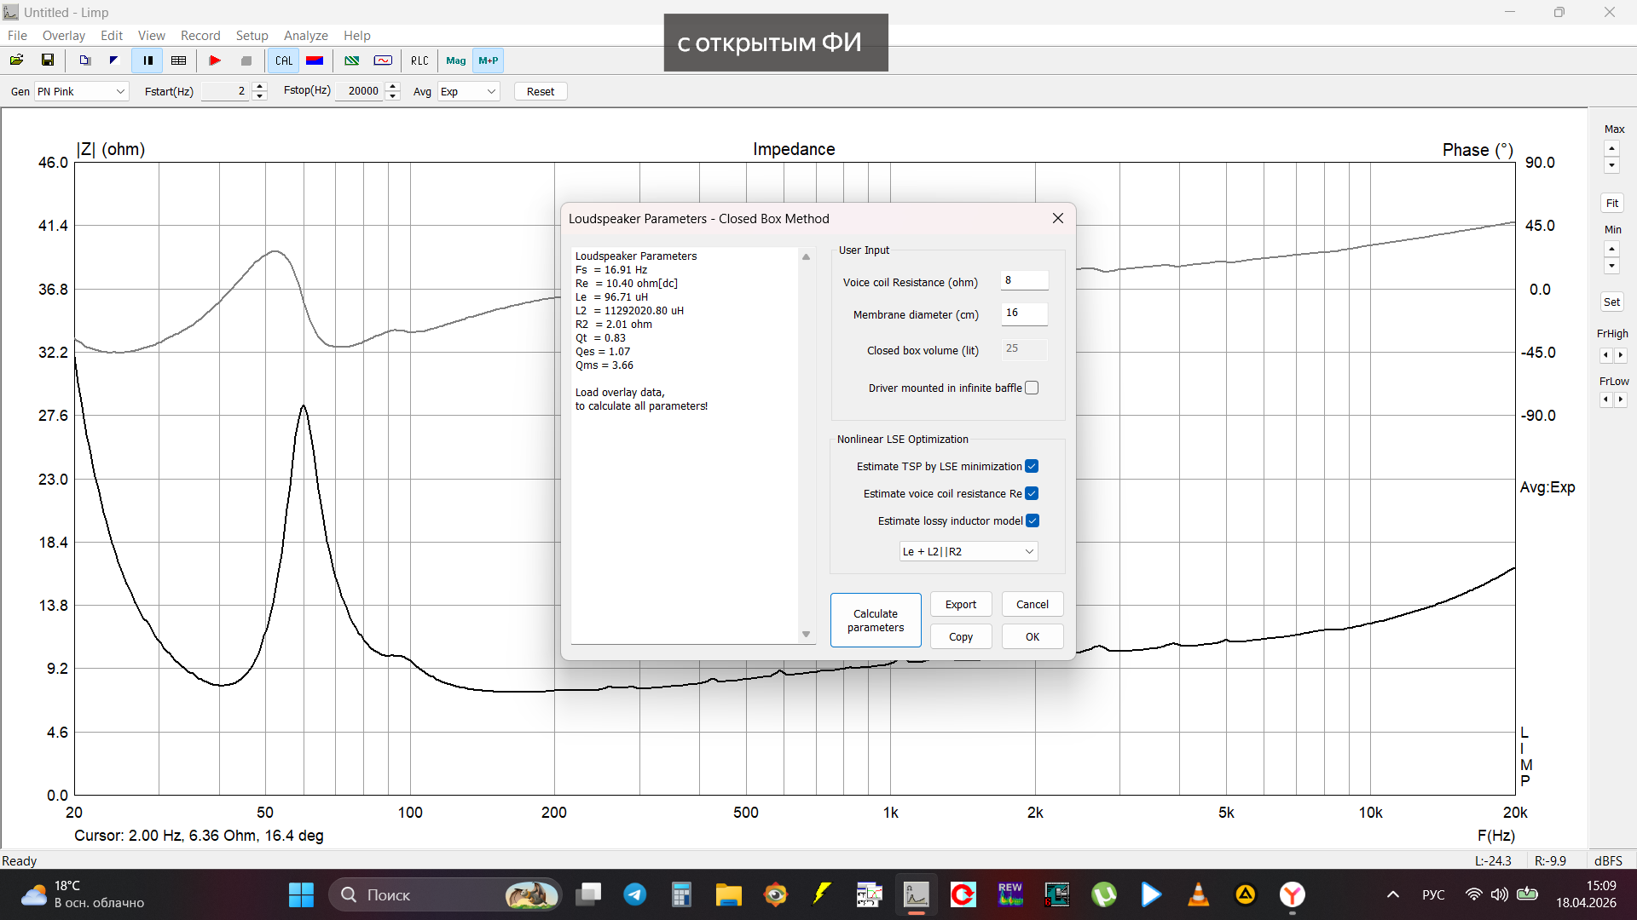Open the Avg Exp dropdown
The height and width of the screenshot is (920, 1637).
[468, 91]
